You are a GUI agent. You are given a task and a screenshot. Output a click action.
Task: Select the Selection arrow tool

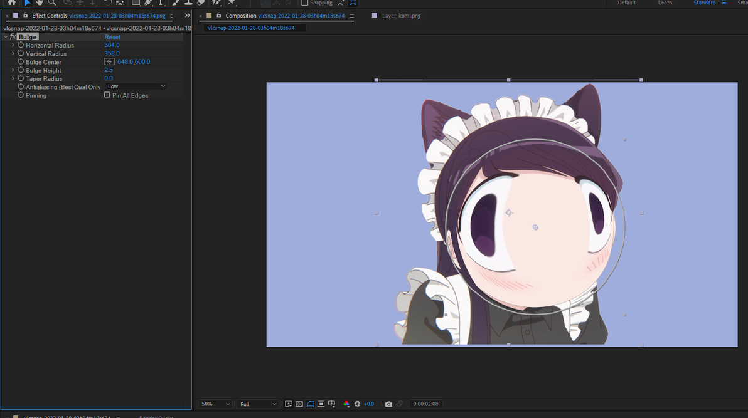[27, 3]
